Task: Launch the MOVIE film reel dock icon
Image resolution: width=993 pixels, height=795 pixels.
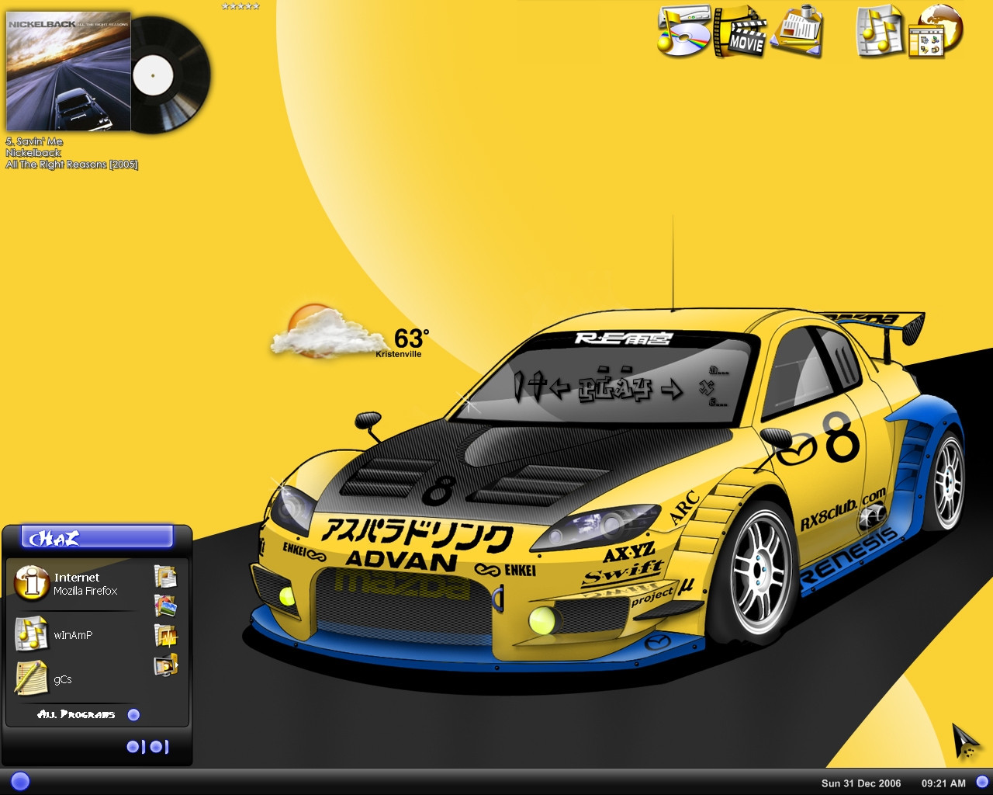Action: pos(739,33)
